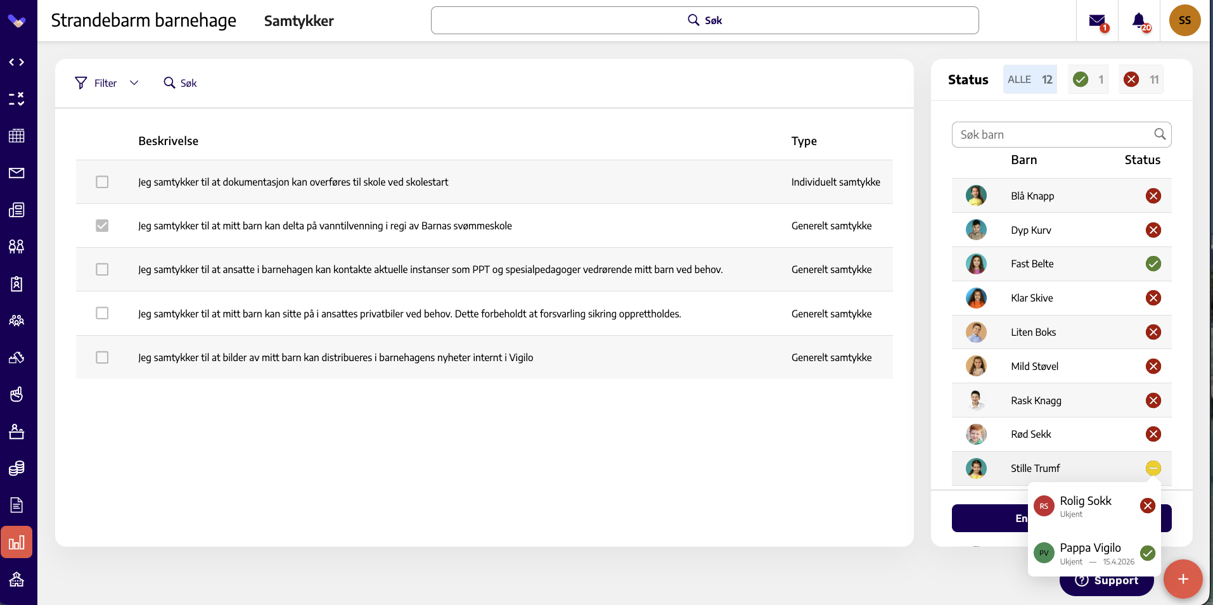Open the envelope messages icon in sidebar

pyautogui.click(x=17, y=173)
